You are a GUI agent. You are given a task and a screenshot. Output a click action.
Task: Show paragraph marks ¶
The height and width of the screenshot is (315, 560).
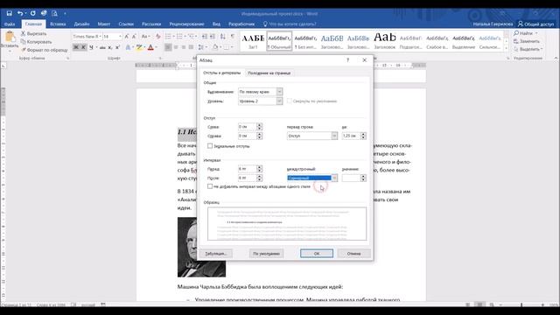click(233, 37)
